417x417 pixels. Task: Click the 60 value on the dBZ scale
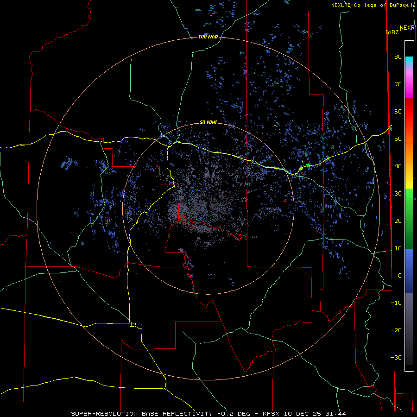tap(398, 111)
